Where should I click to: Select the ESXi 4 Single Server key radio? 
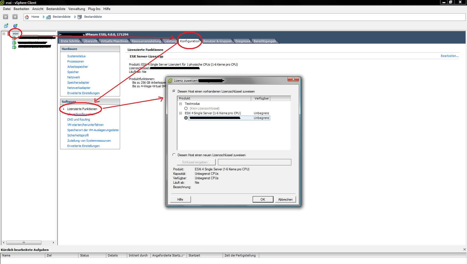click(x=186, y=118)
